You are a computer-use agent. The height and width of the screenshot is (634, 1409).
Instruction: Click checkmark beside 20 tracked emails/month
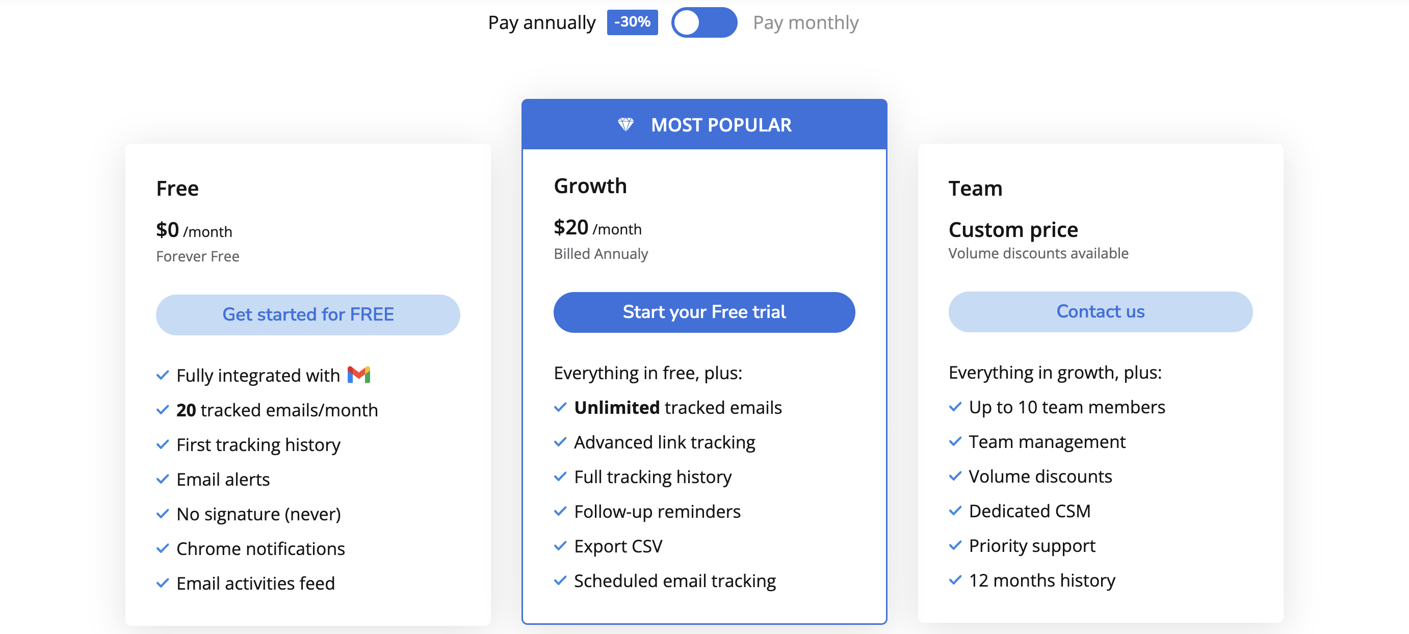[x=163, y=410]
